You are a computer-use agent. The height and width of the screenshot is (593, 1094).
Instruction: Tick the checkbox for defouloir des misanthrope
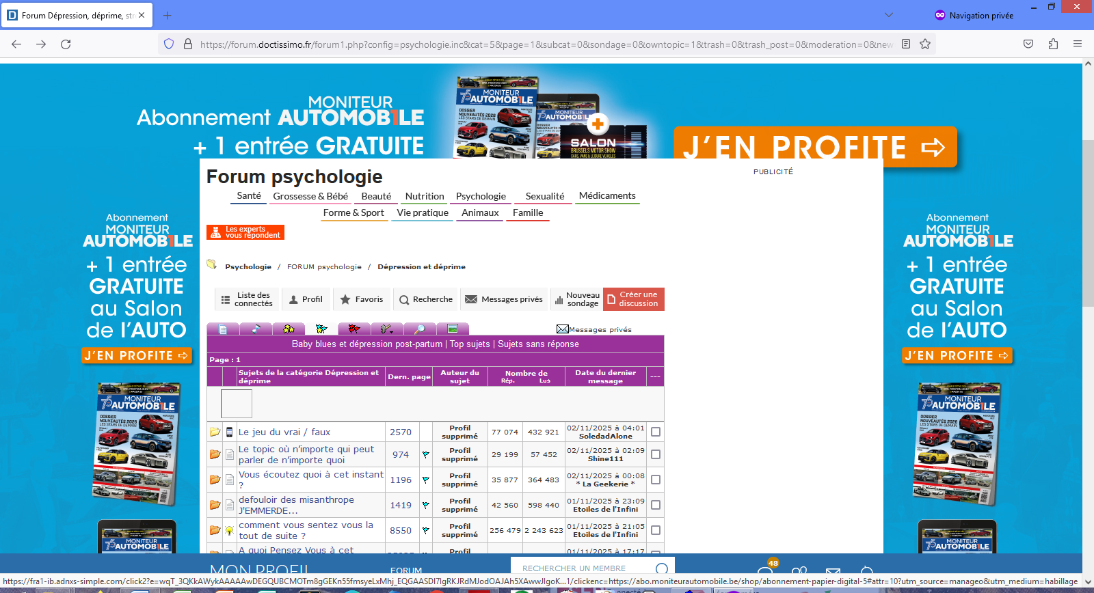pyautogui.click(x=656, y=505)
